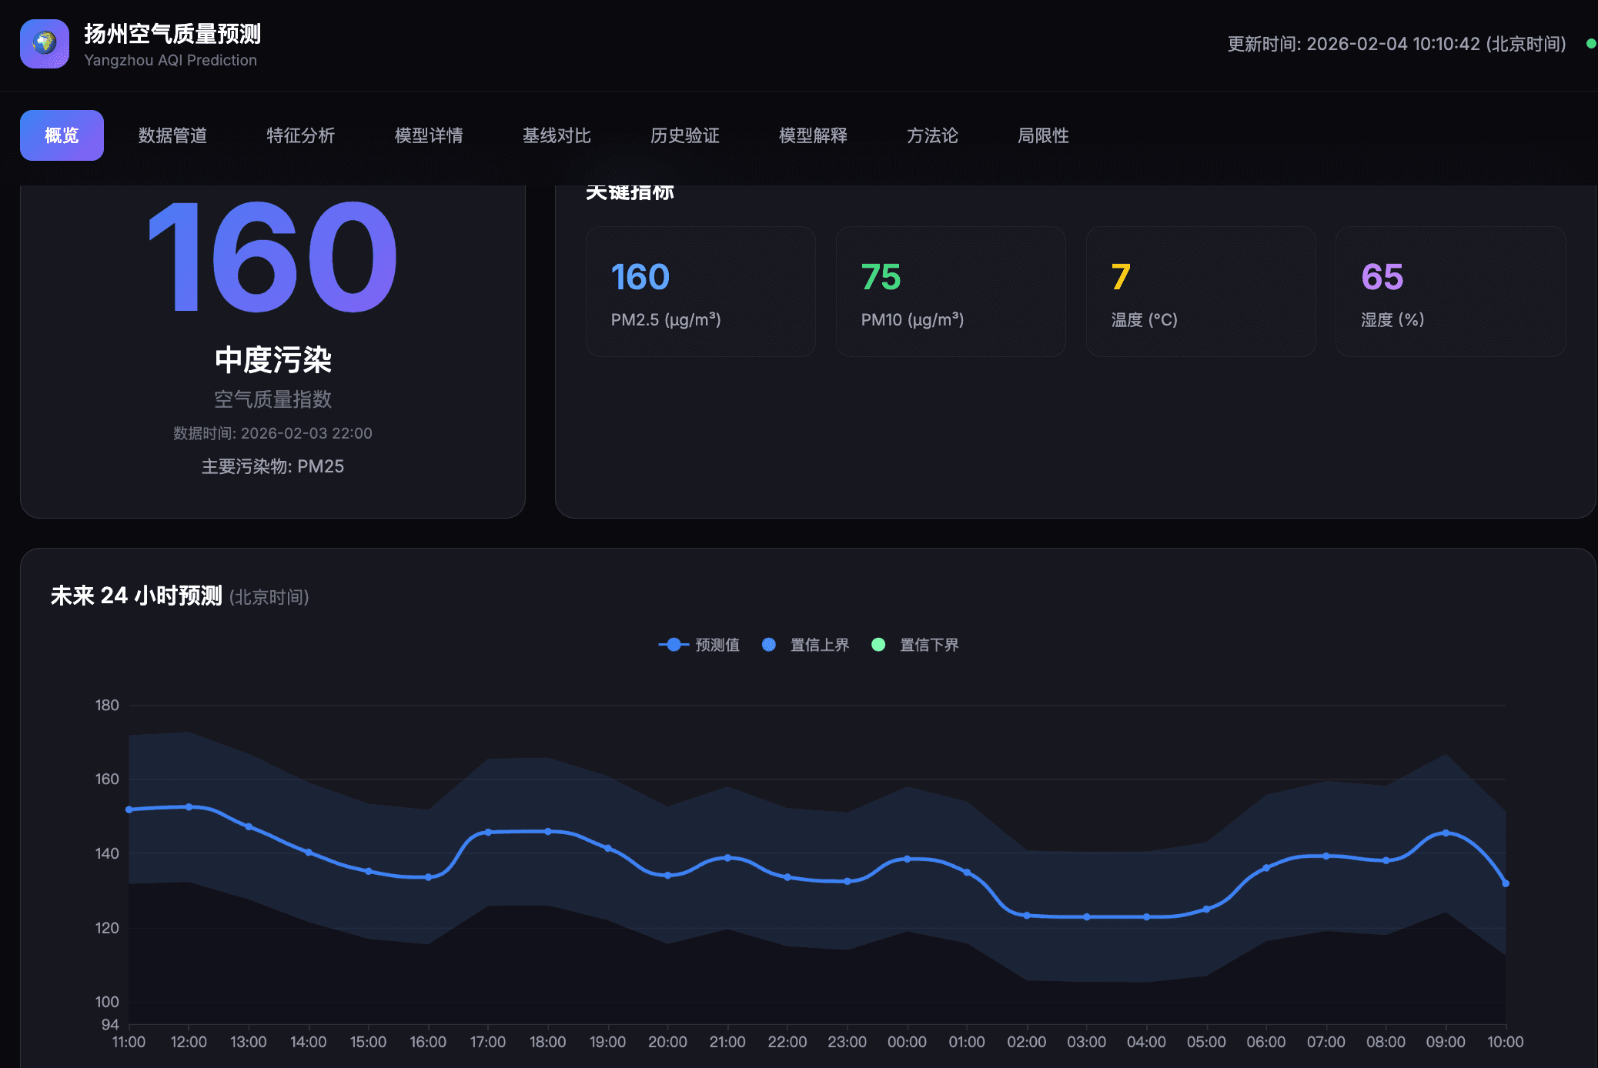Open the 方法论 tab
The width and height of the screenshot is (1598, 1068).
[x=932, y=135]
